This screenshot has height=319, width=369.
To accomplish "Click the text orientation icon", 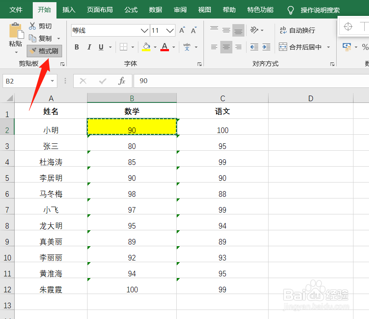I will point(254,30).
